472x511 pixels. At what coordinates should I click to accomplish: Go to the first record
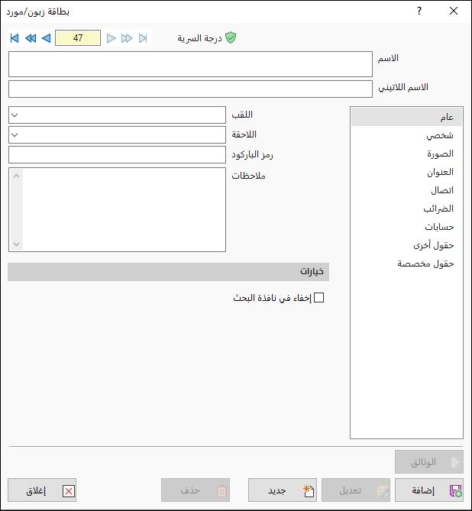point(15,38)
